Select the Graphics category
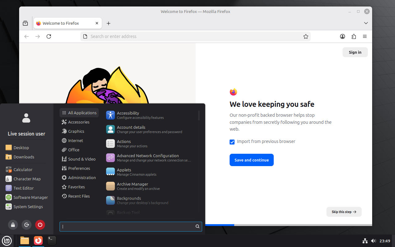This screenshot has height=247, width=395. (79, 131)
